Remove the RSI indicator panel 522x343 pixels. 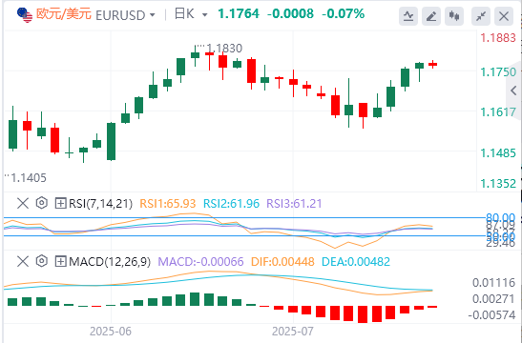[23, 203]
